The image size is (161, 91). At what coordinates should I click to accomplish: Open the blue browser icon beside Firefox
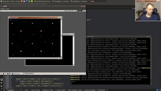pos(24,1)
